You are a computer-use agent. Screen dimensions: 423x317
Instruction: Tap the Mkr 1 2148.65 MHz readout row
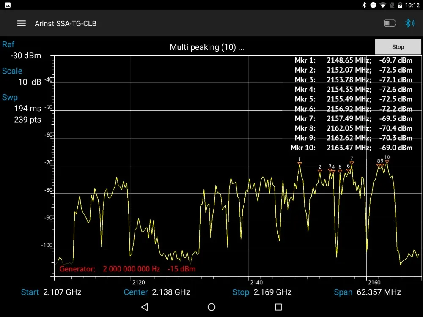pyautogui.click(x=353, y=60)
